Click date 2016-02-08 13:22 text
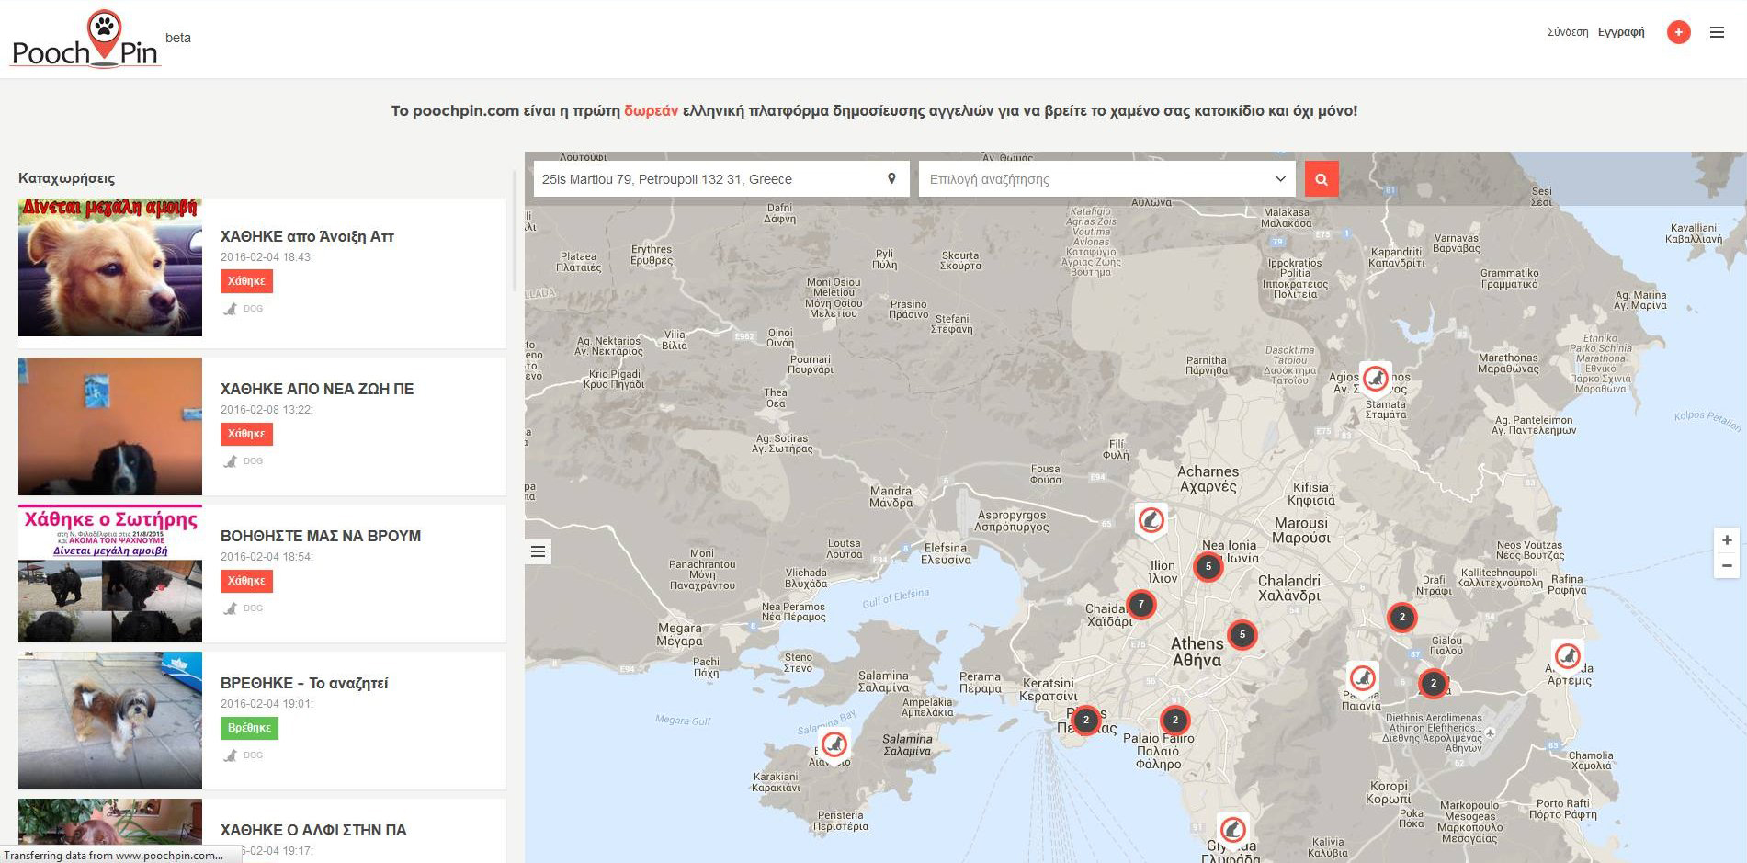Viewport: 1747px width, 863px height. pos(267,410)
